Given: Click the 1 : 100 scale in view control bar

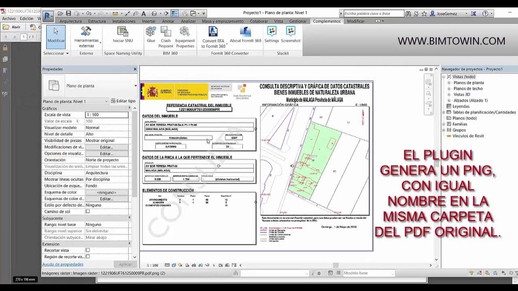Looking at the screenshot, I should pyautogui.click(x=153, y=265).
